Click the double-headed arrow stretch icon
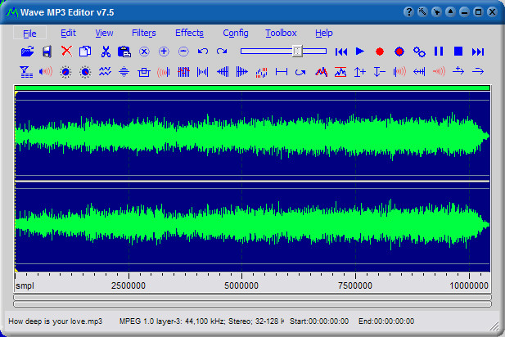This screenshot has height=337, width=505. coord(419,71)
